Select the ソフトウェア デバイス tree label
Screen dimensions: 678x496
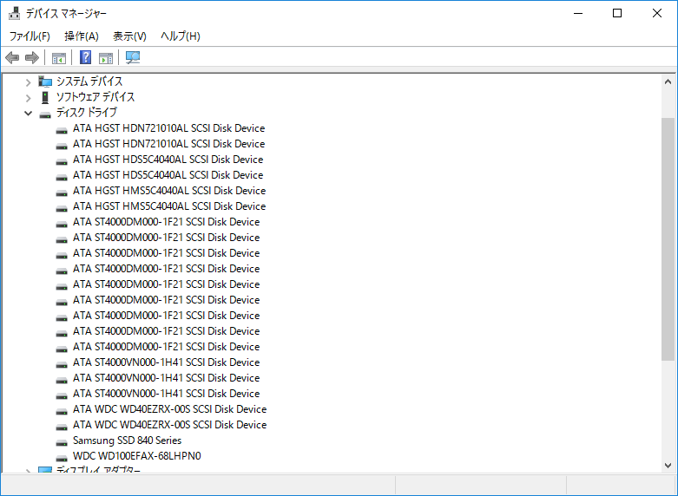coord(95,97)
